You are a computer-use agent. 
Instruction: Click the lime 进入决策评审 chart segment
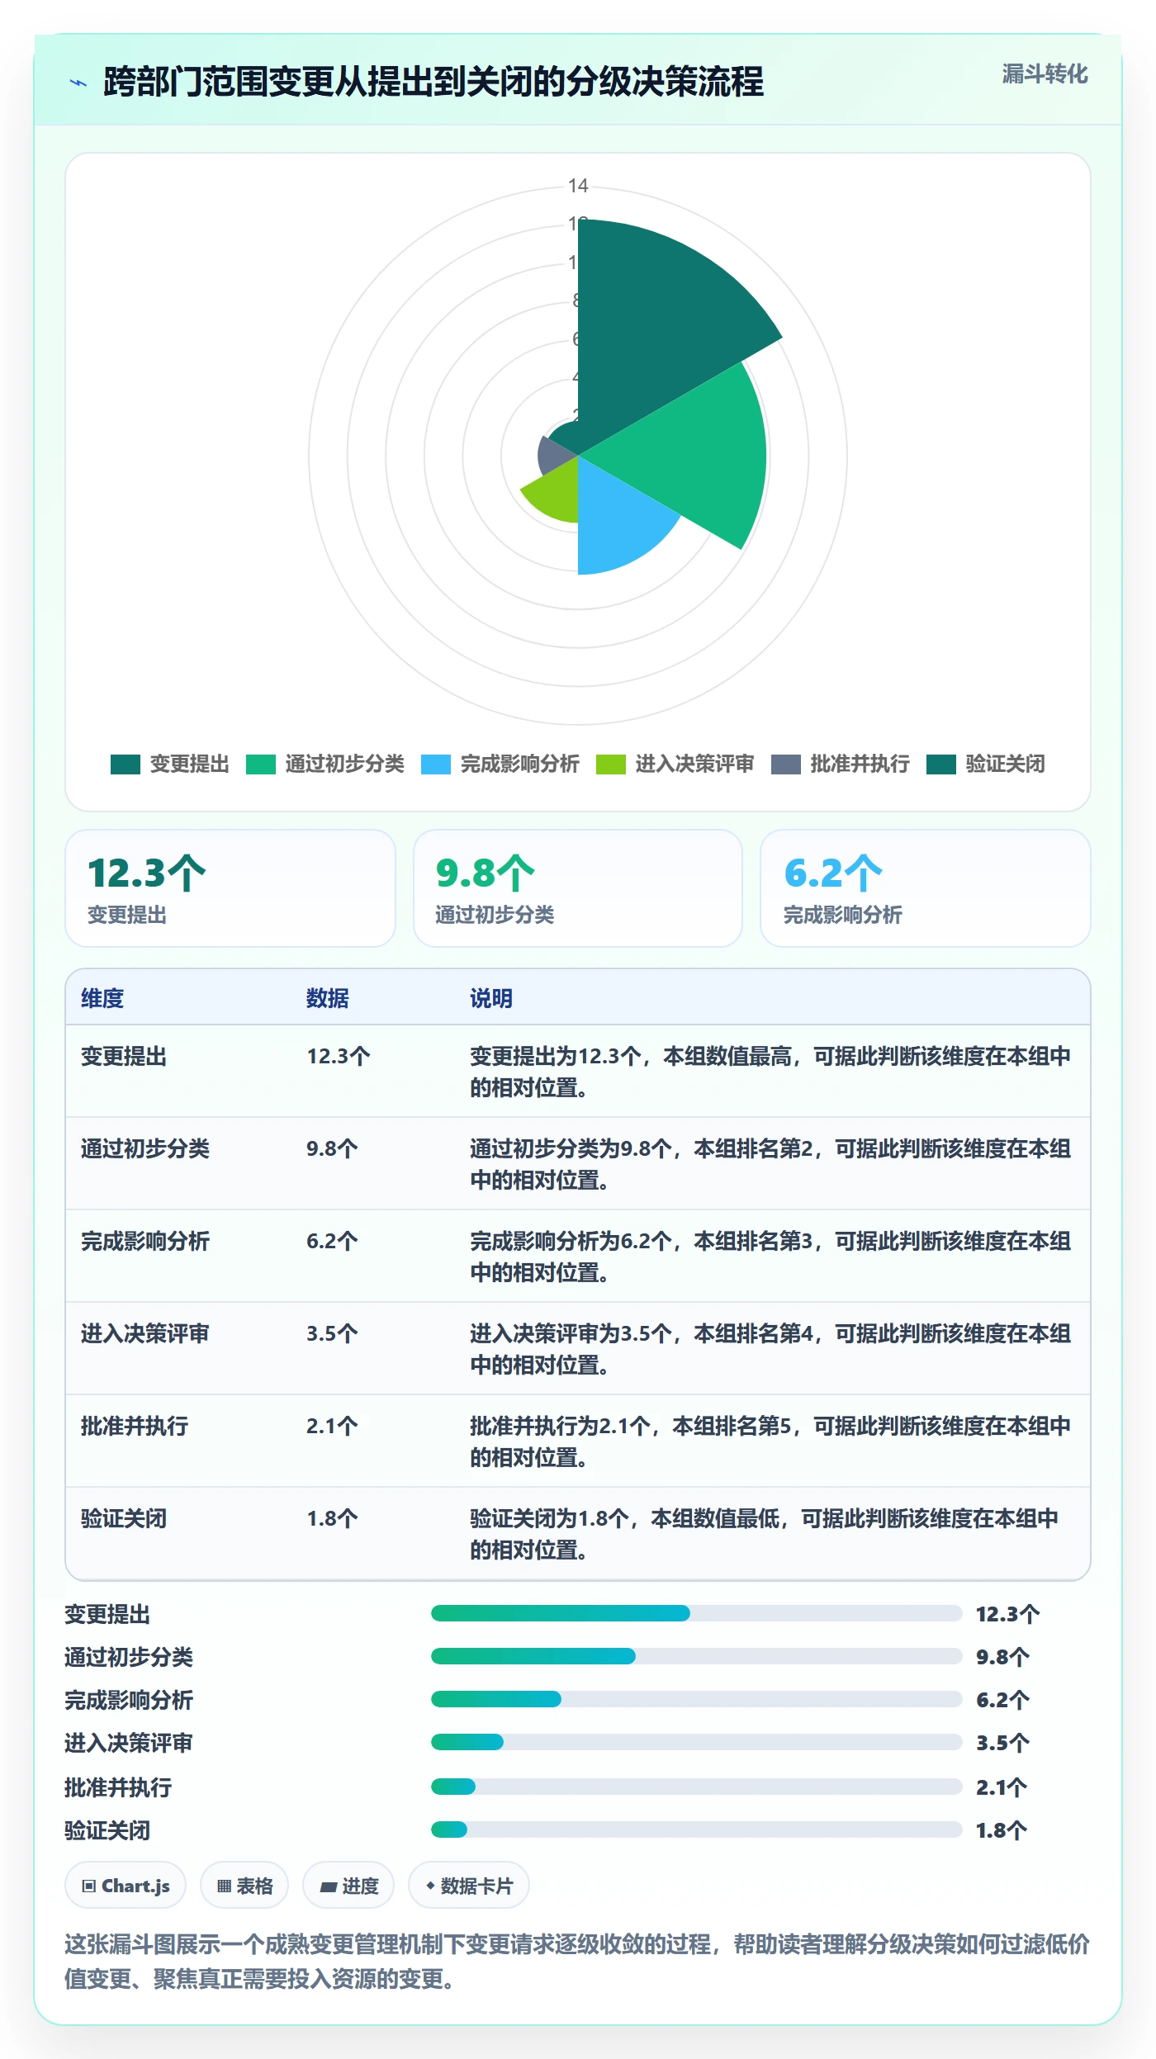click(557, 494)
